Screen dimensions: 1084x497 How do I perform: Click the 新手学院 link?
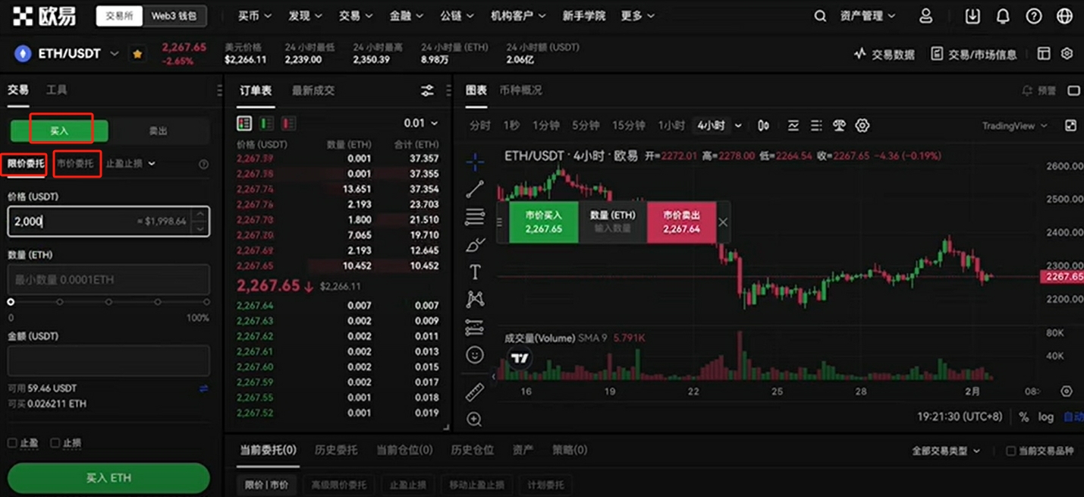pyautogui.click(x=584, y=16)
